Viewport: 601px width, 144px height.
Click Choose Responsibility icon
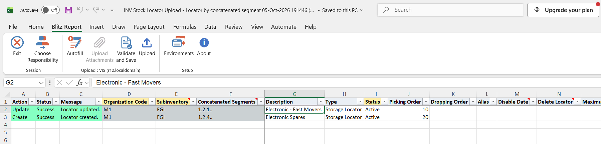[x=42, y=43]
